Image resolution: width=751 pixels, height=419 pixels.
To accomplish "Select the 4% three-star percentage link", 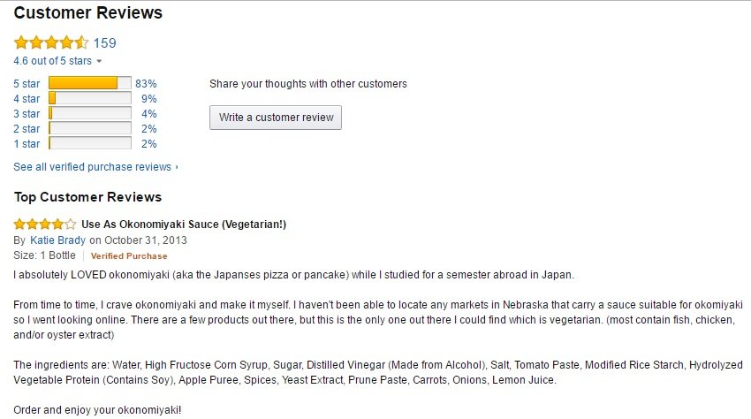I will click(x=148, y=114).
